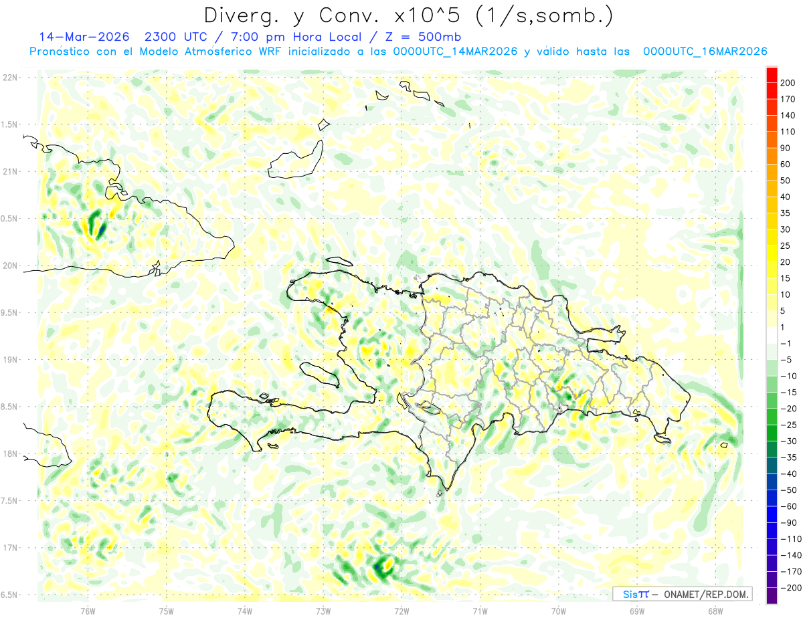Click the title 'Diverg. y Conv. x10^5 (1/s,somb.)'

pyautogui.click(x=408, y=15)
